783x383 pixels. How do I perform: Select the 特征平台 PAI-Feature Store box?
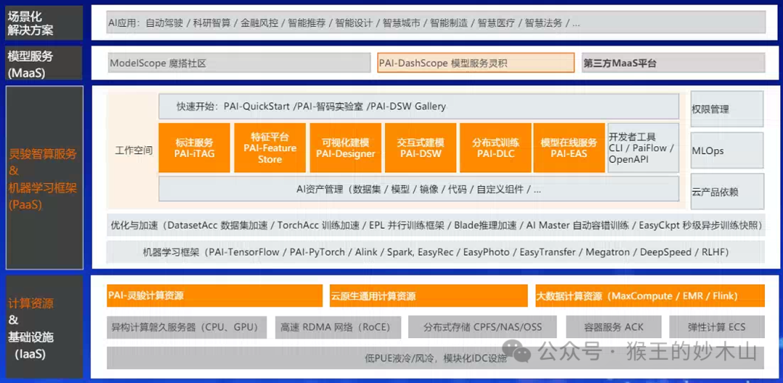[270, 148]
